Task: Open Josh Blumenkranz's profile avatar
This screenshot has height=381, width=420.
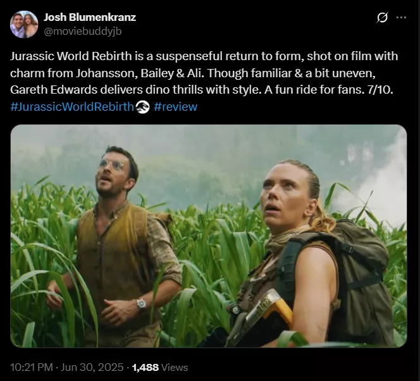Action: pos(24,24)
